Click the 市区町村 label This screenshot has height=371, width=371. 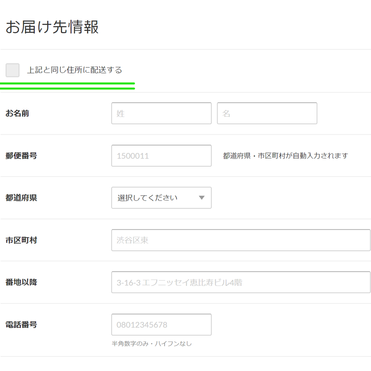coord(21,240)
